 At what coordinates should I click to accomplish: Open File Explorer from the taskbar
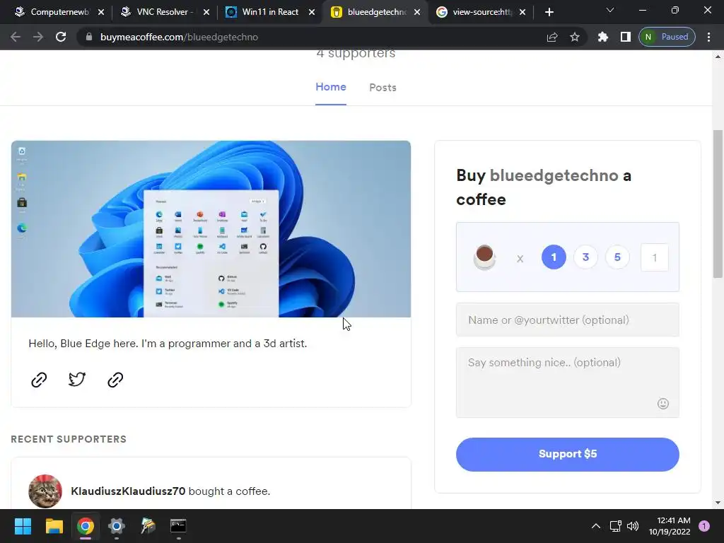[54, 526]
